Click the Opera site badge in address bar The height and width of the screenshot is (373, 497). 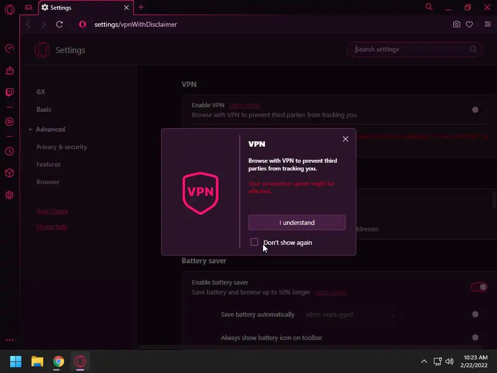83,24
